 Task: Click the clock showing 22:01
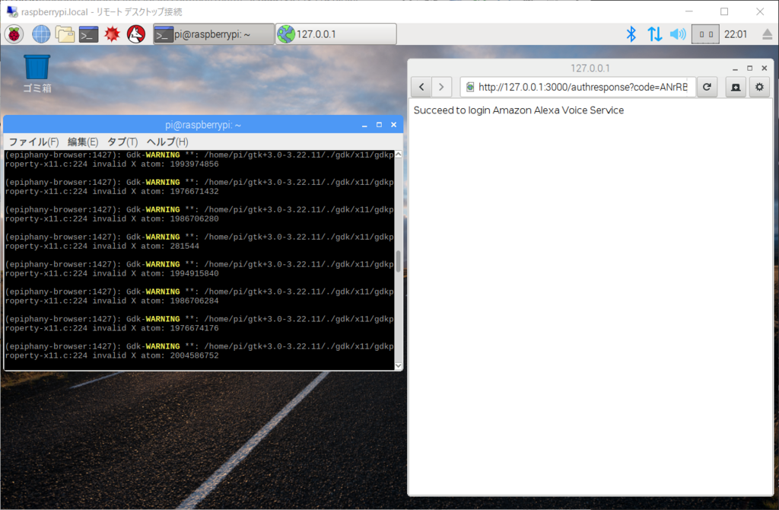pos(736,34)
